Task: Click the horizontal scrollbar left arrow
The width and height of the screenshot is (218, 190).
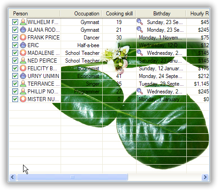Action: pos(13,177)
